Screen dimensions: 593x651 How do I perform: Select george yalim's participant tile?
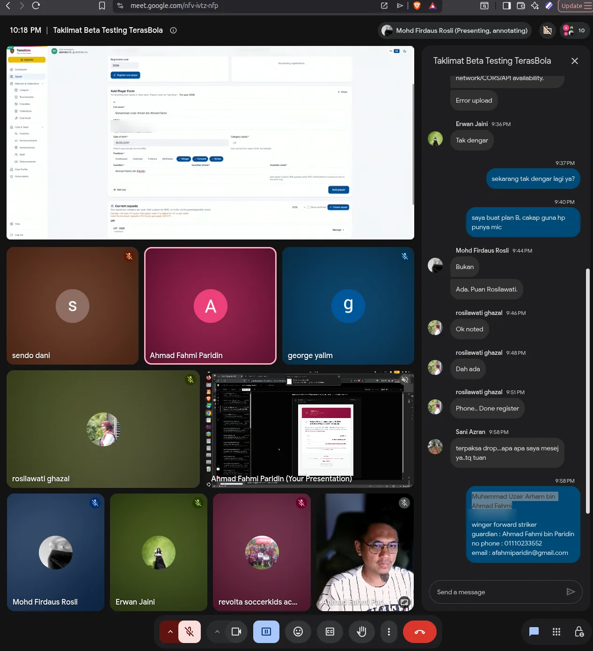click(348, 306)
